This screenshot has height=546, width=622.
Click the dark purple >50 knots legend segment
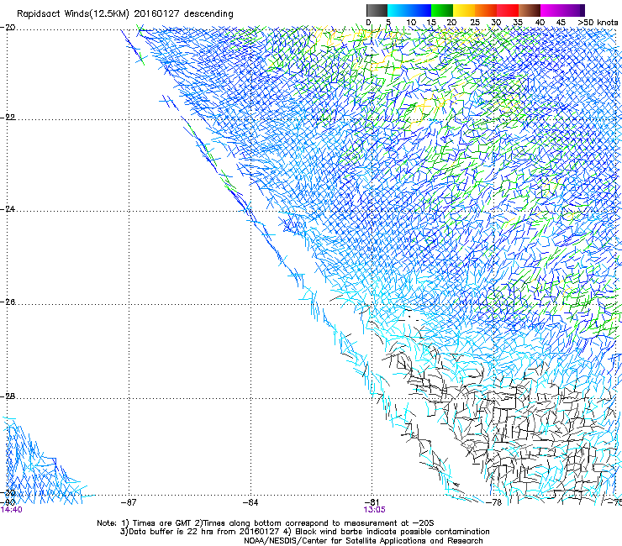tap(582, 10)
